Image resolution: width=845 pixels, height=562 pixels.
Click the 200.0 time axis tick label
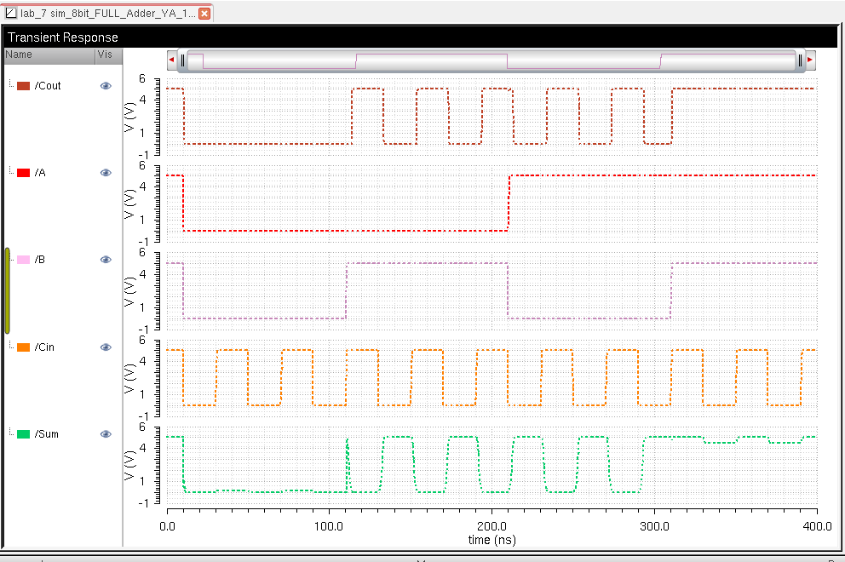[x=491, y=526]
